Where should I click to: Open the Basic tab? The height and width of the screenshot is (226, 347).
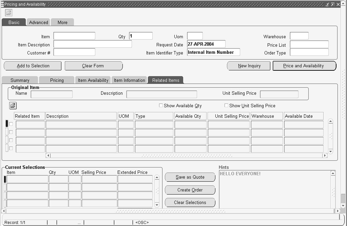pyautogui.click(x=14, y=22)
